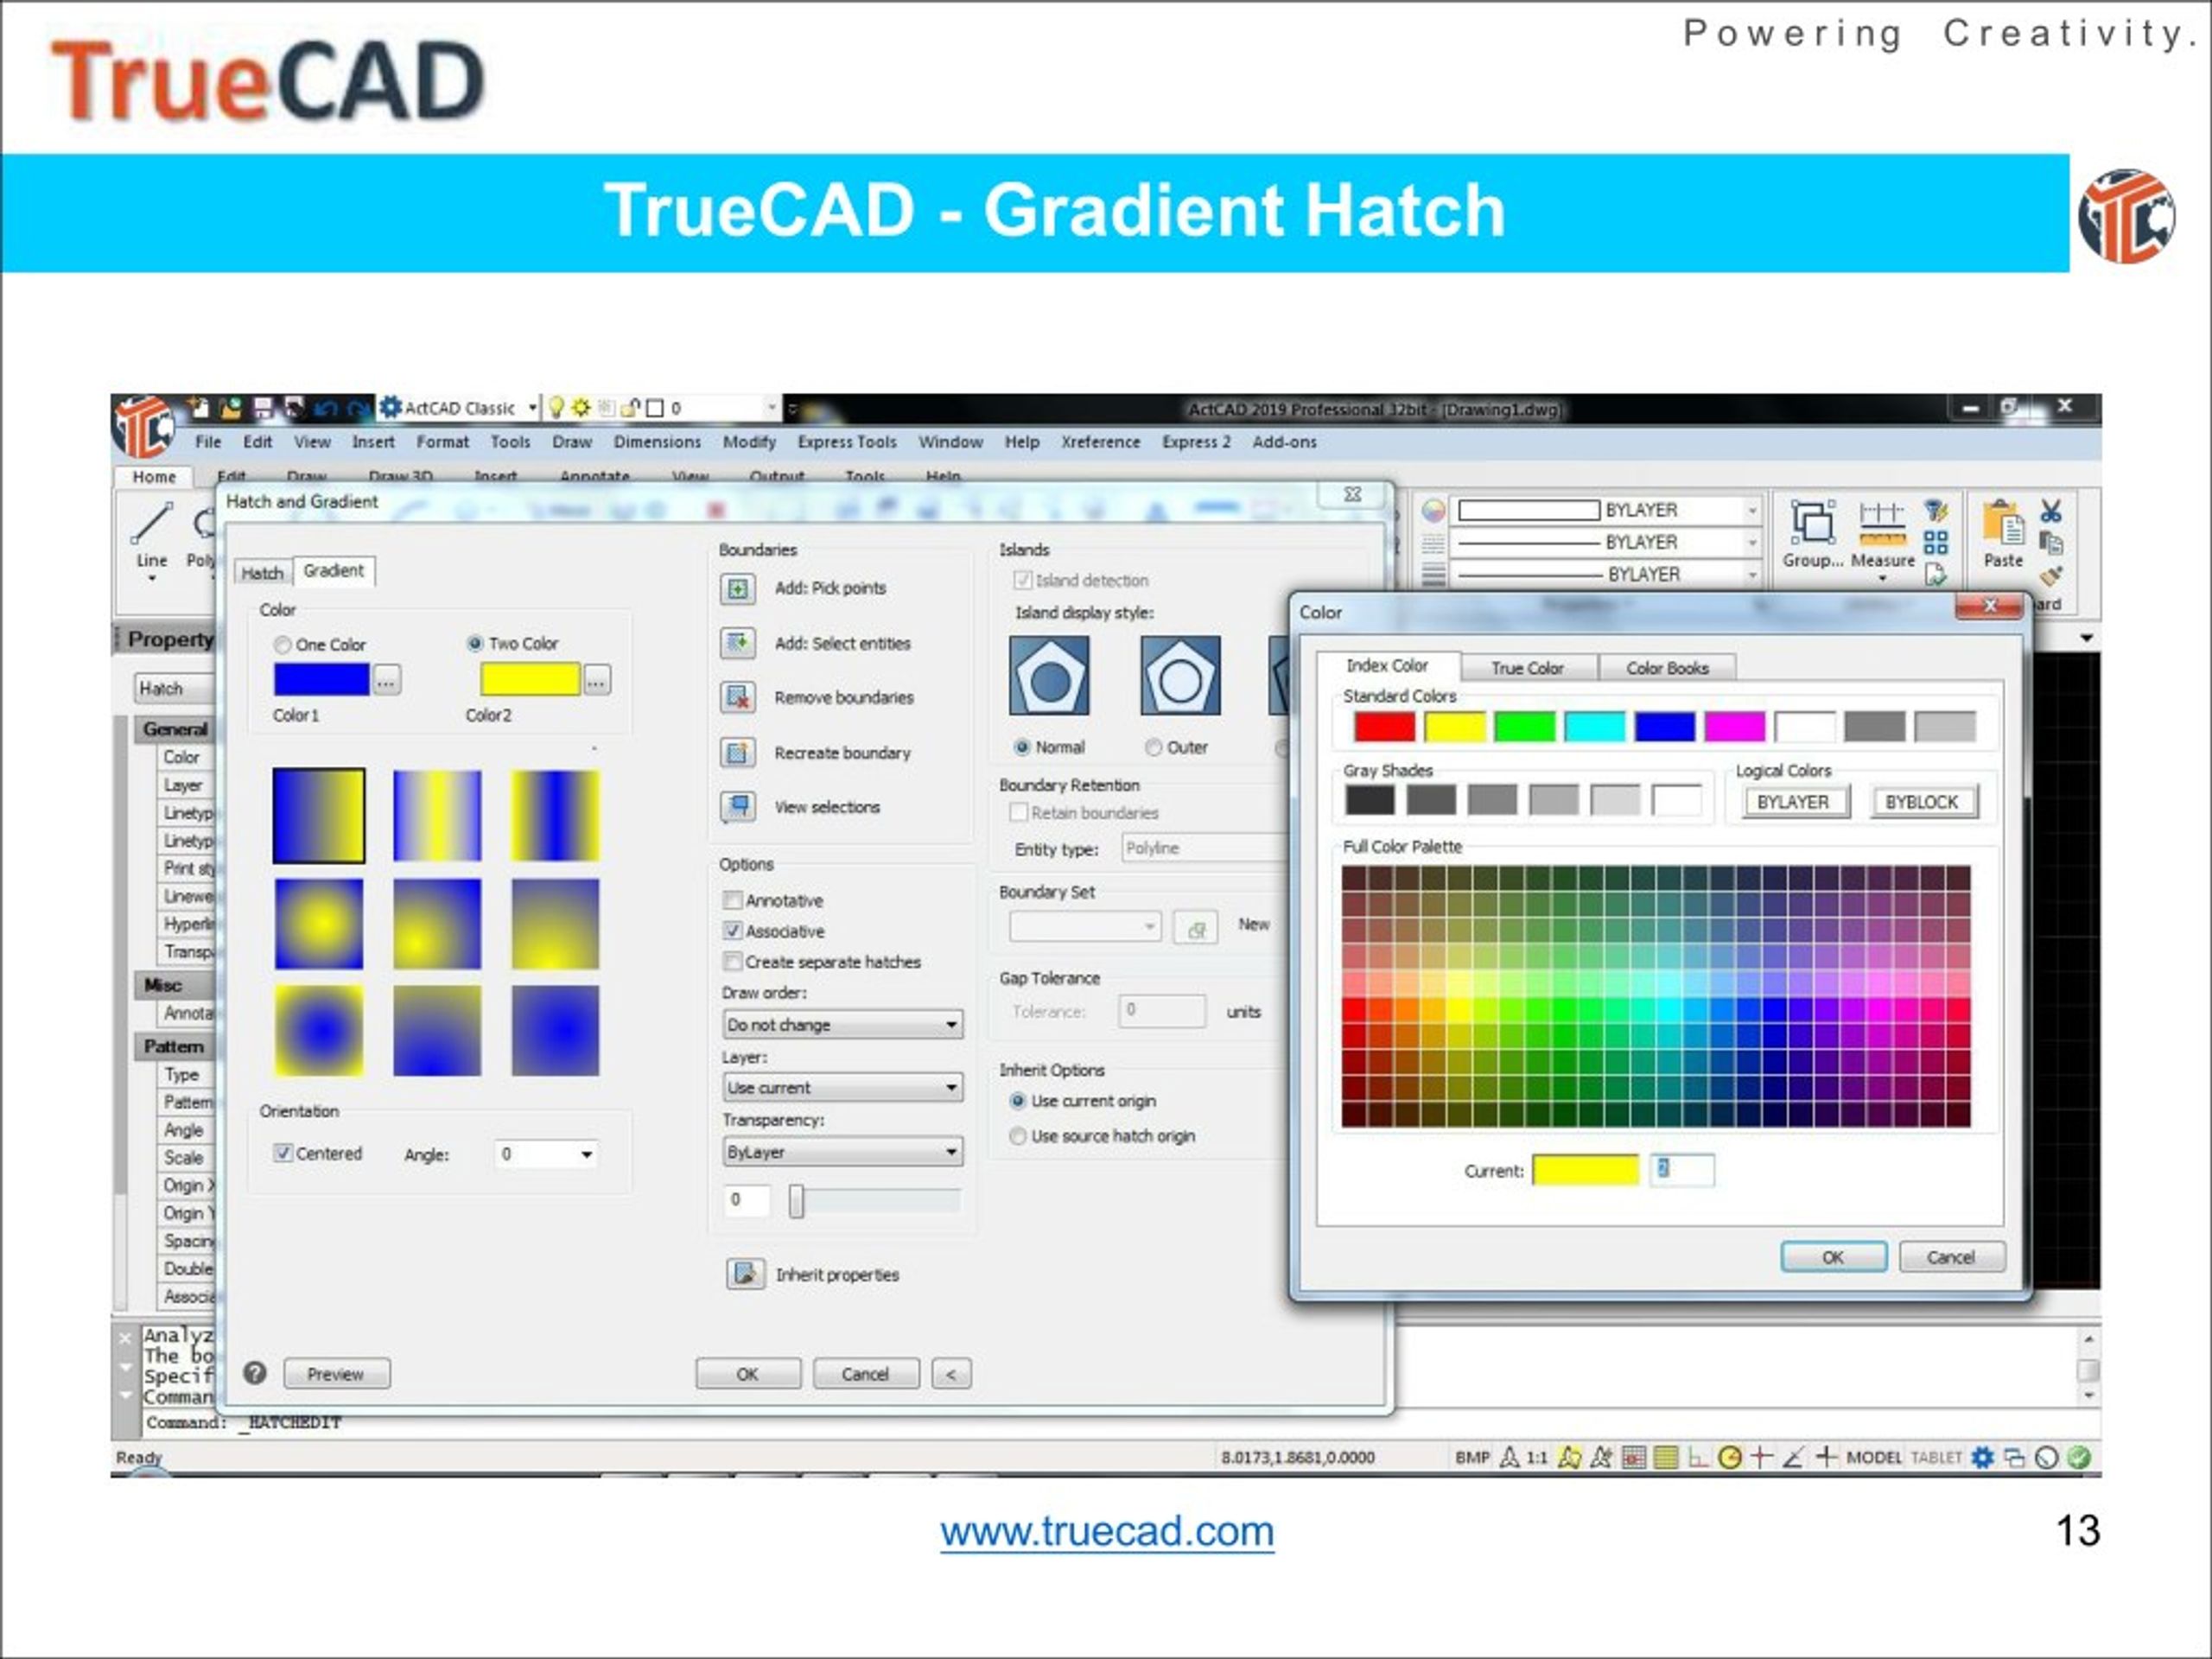The image size is (2212, 1659).
Task: Click the Cut scissors icon
Action: [2051, 511]
